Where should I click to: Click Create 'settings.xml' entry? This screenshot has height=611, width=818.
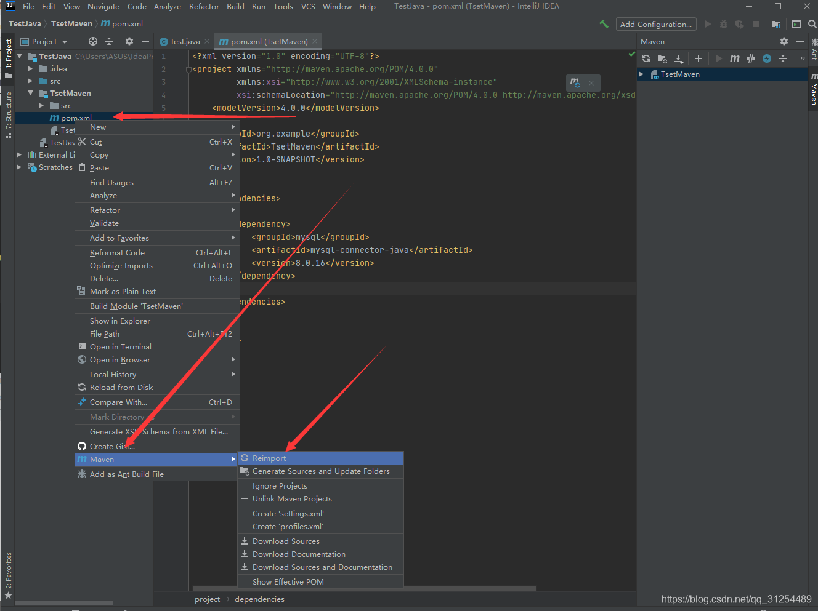click(x=320, y=513)
